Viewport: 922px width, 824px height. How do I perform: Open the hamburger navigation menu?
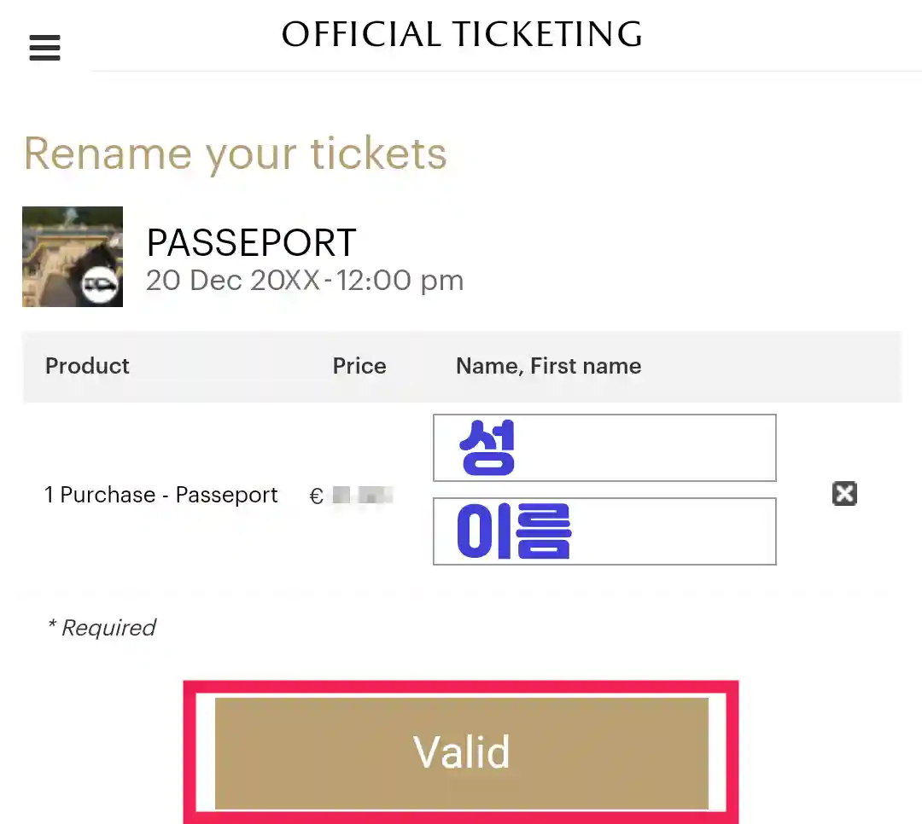click(44, 46)
